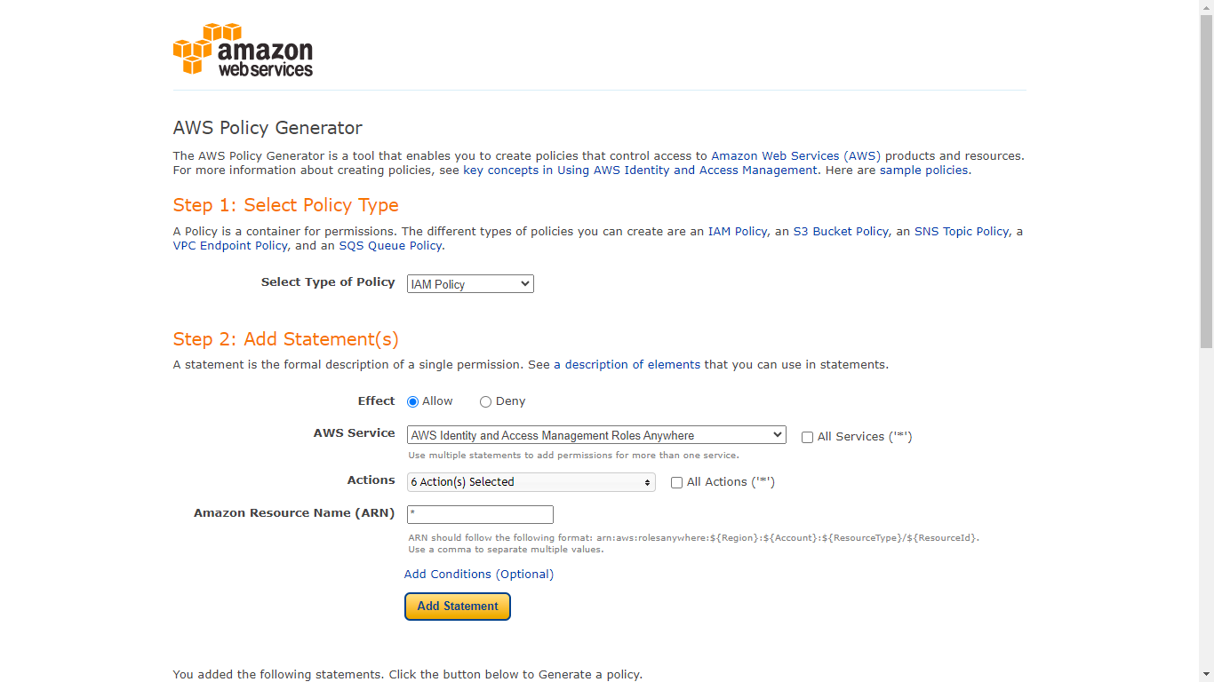Click the Amazon Resource Name input field
The height and width of the screenshot is (682, 1214).
pyautogui.click(x=480, y=514)
